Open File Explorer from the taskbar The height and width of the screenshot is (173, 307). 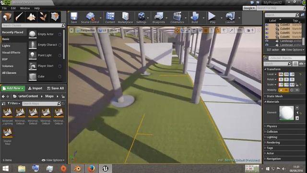(22, 169)
